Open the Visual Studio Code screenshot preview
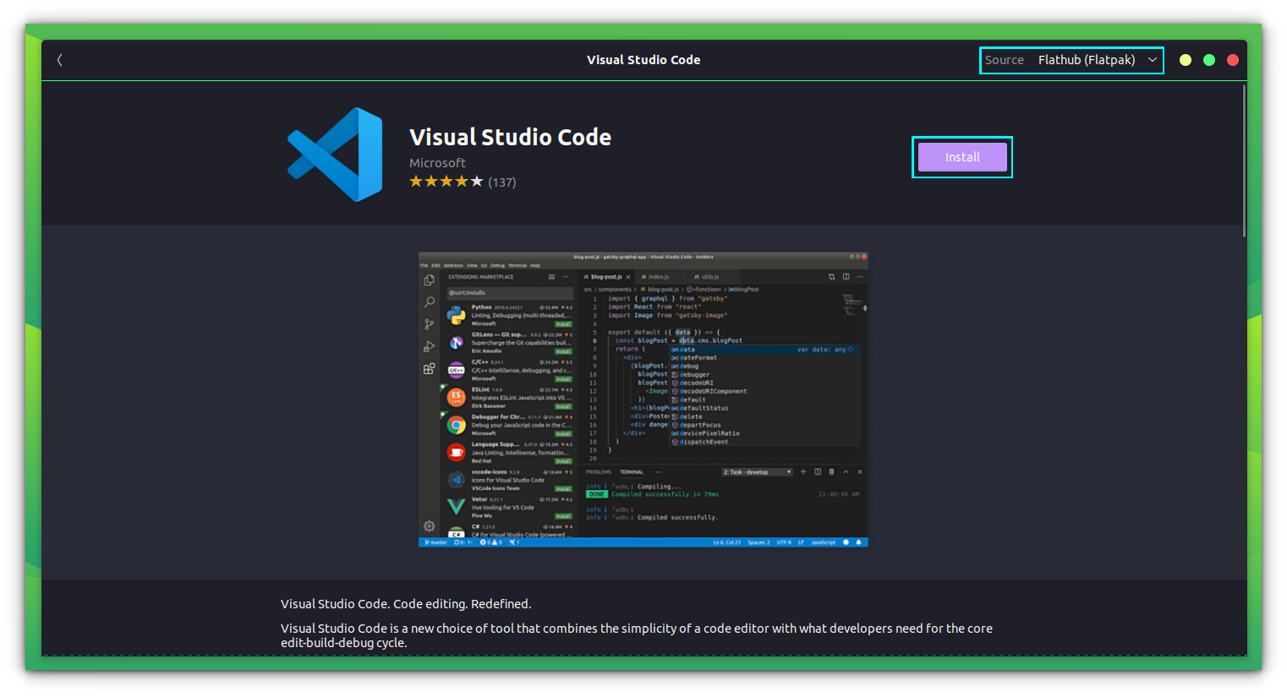 pos(643,400)
